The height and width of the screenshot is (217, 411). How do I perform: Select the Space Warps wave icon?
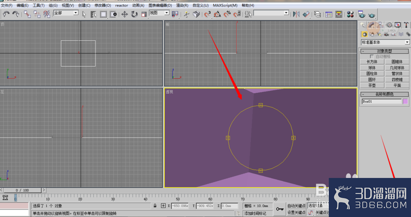401,34
